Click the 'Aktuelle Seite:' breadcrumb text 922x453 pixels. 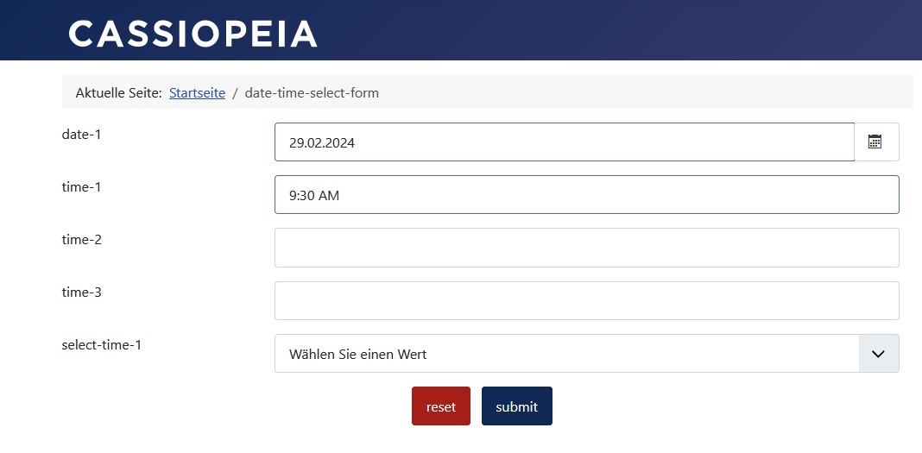[x=118, y=92]
